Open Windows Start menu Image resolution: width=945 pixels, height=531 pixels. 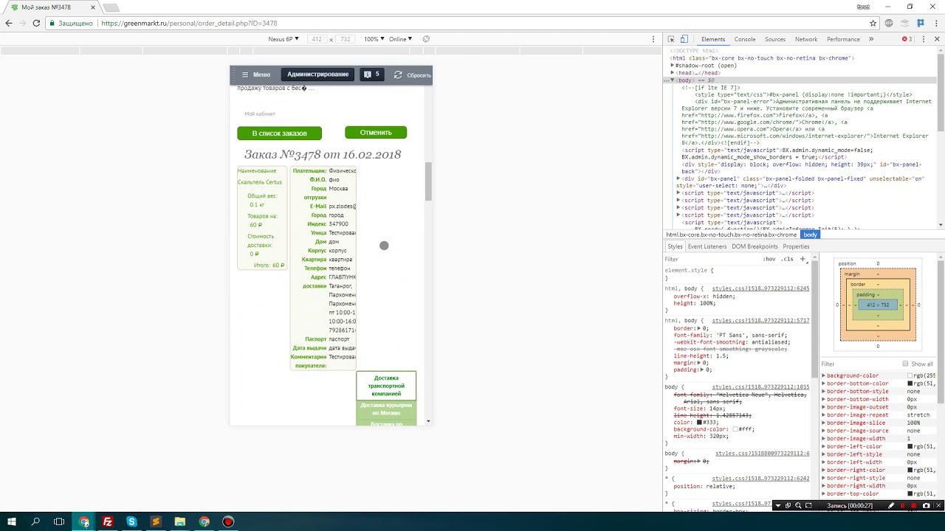[12, 521]
